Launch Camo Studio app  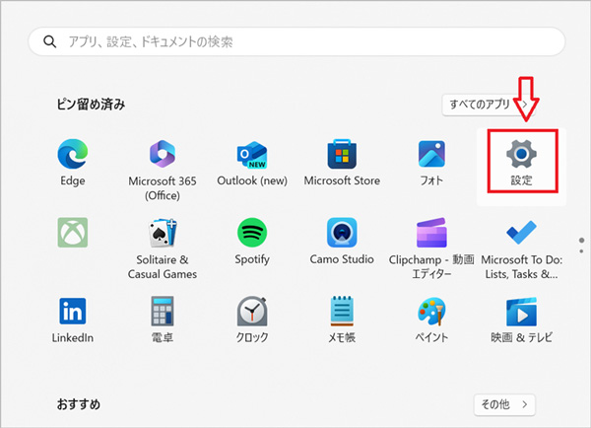click(x=342, y=233)
